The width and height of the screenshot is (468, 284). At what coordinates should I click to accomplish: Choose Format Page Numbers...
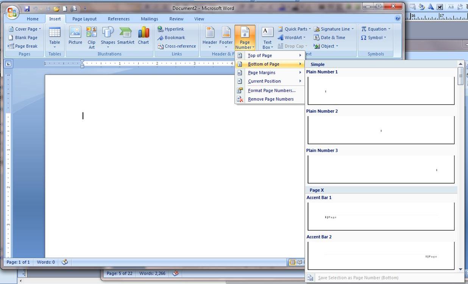click(270, 91)
